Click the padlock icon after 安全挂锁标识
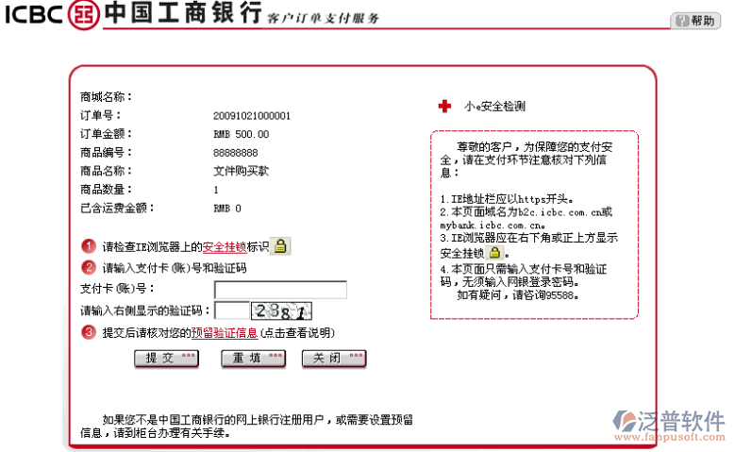 [x=281, y=245]
